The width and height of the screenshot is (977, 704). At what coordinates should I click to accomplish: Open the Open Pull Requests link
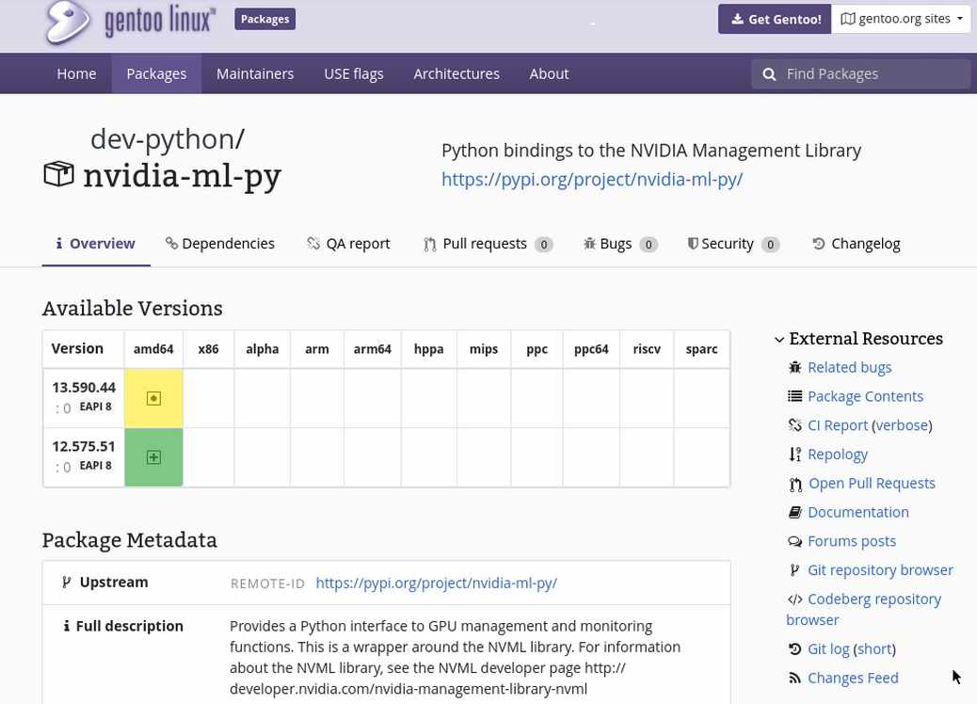(872, 484)
